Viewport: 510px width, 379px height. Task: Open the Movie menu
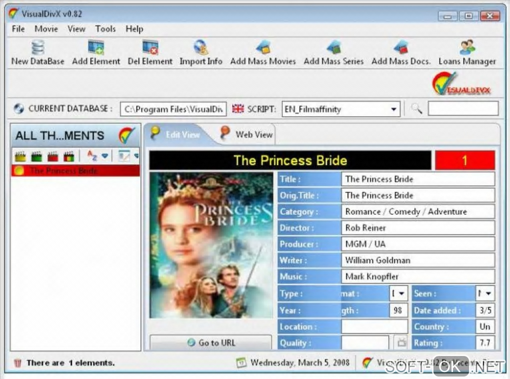(46, 29)
